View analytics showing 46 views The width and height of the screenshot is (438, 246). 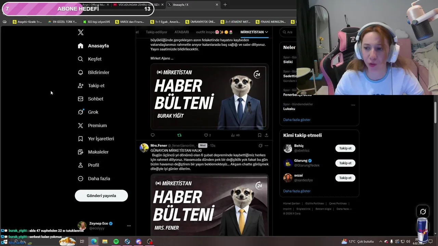pyautogui.click(x=235, y=135)
